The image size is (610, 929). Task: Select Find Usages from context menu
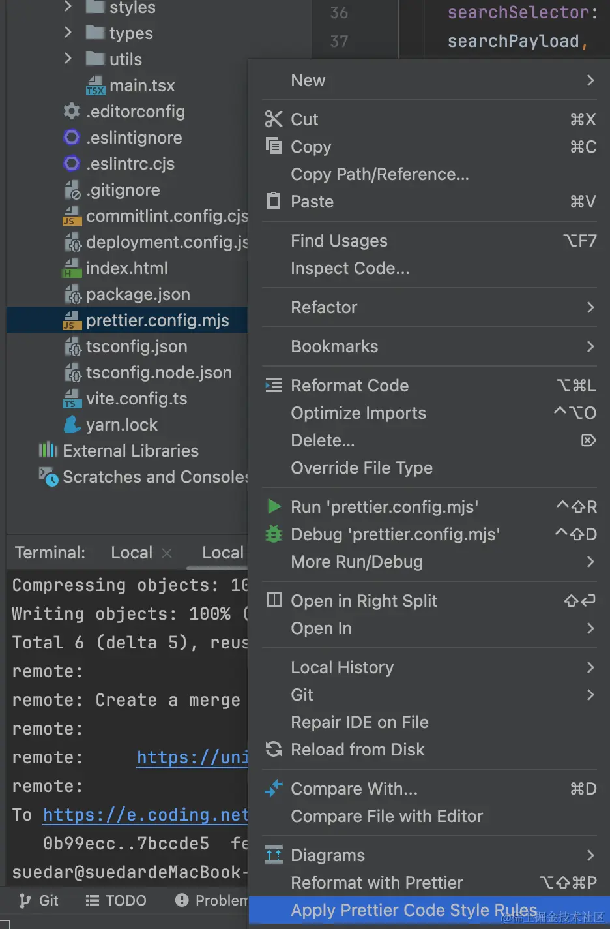click(x=339, y=241)
